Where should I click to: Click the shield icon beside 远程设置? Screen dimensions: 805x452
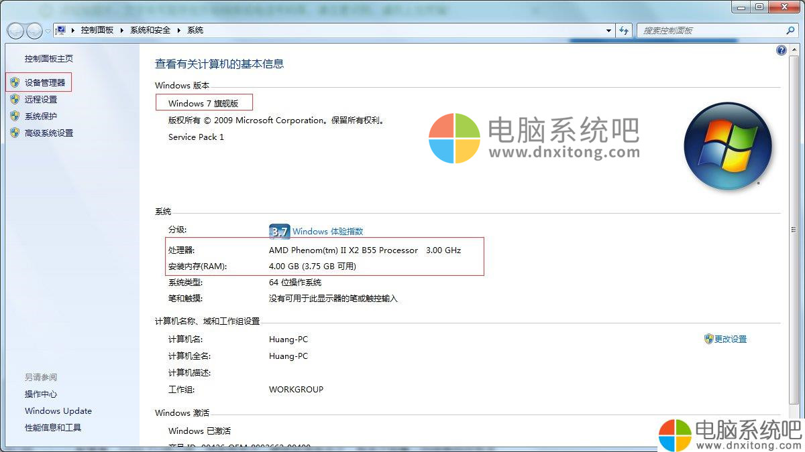coord(15,99)
